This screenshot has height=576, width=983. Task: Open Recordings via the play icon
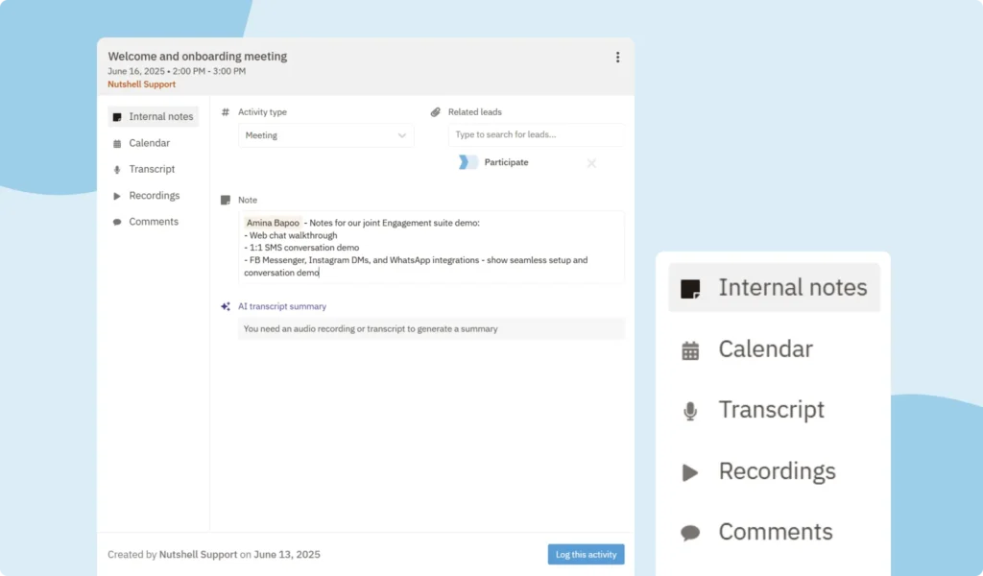click(x=116, y=195)
